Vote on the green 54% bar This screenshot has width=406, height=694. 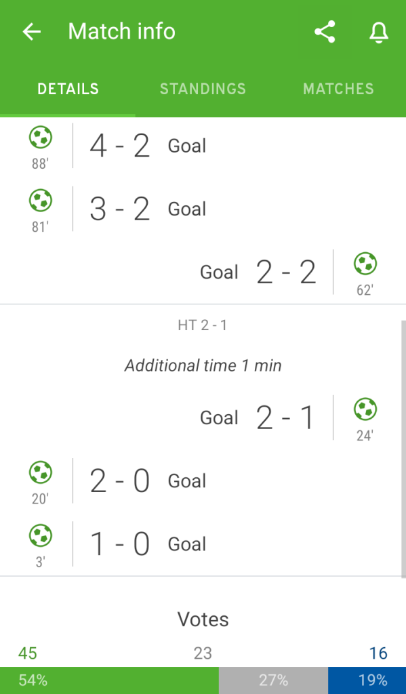tap(109, 680)
